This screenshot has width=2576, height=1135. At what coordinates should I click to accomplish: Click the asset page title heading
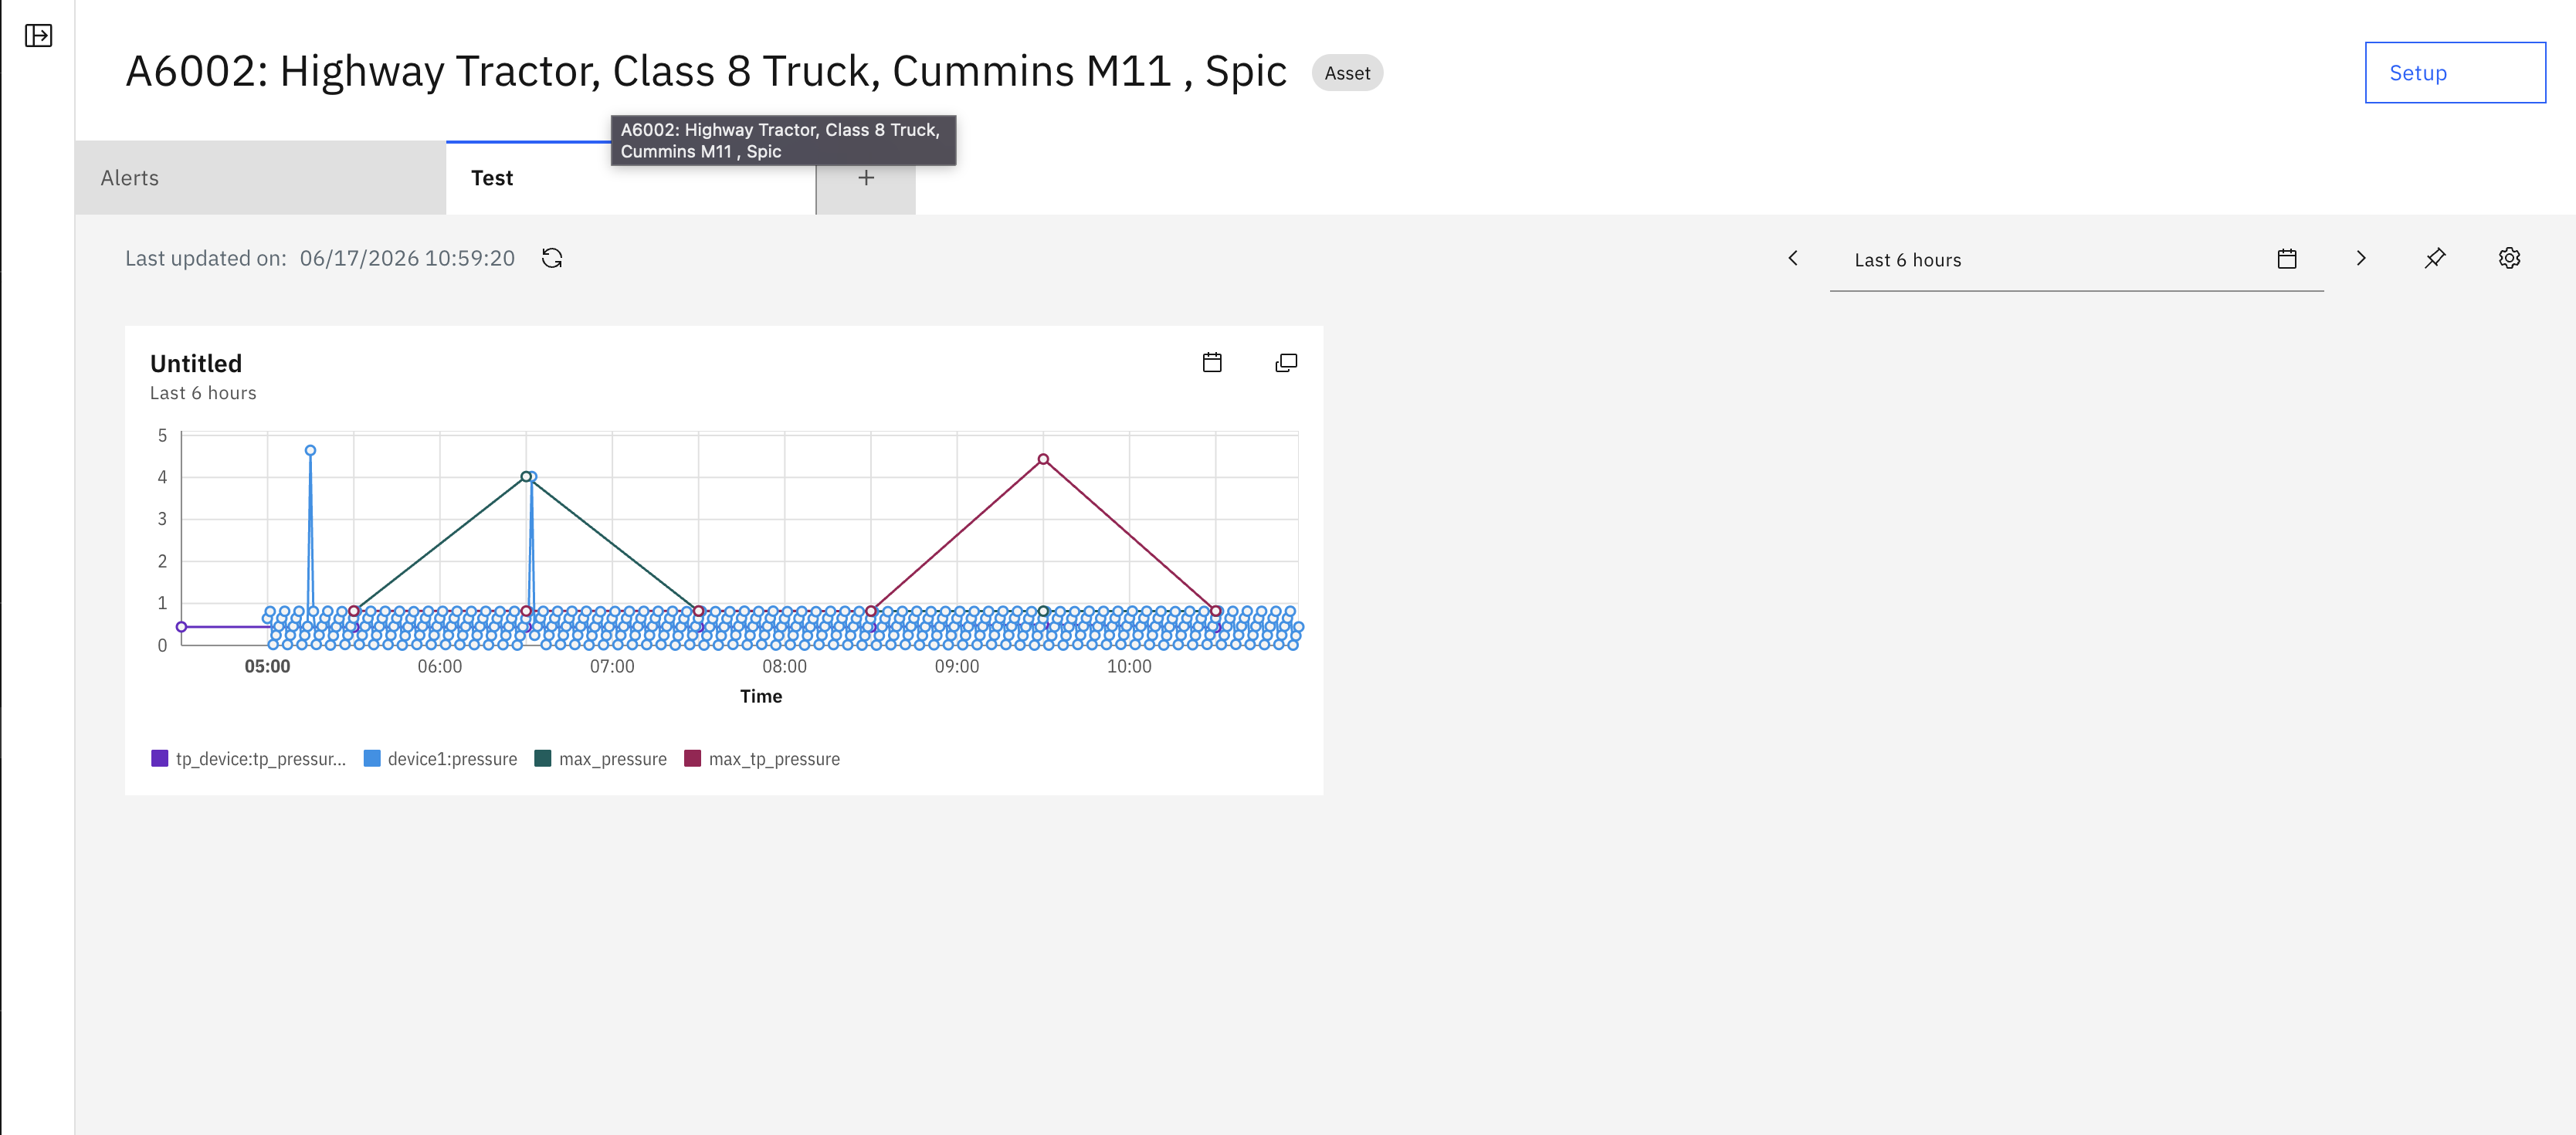(x=706, y=71)
